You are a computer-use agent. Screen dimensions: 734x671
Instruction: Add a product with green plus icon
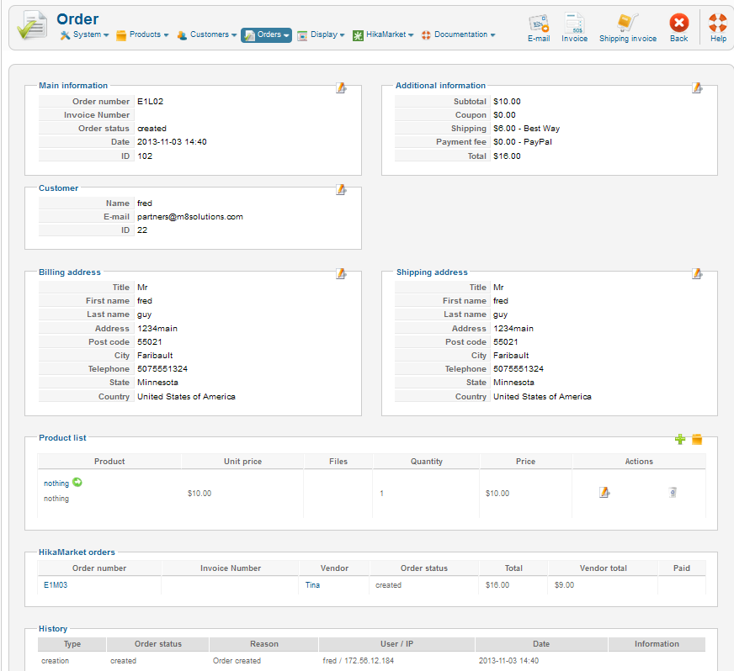click(680, 439)
